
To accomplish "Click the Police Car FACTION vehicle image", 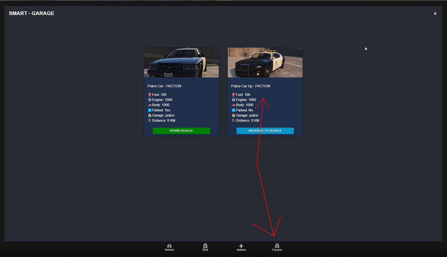I will coord(181,62).
